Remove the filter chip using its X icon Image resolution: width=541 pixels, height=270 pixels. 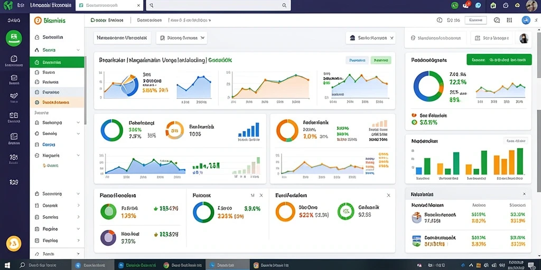coord(392,38)
